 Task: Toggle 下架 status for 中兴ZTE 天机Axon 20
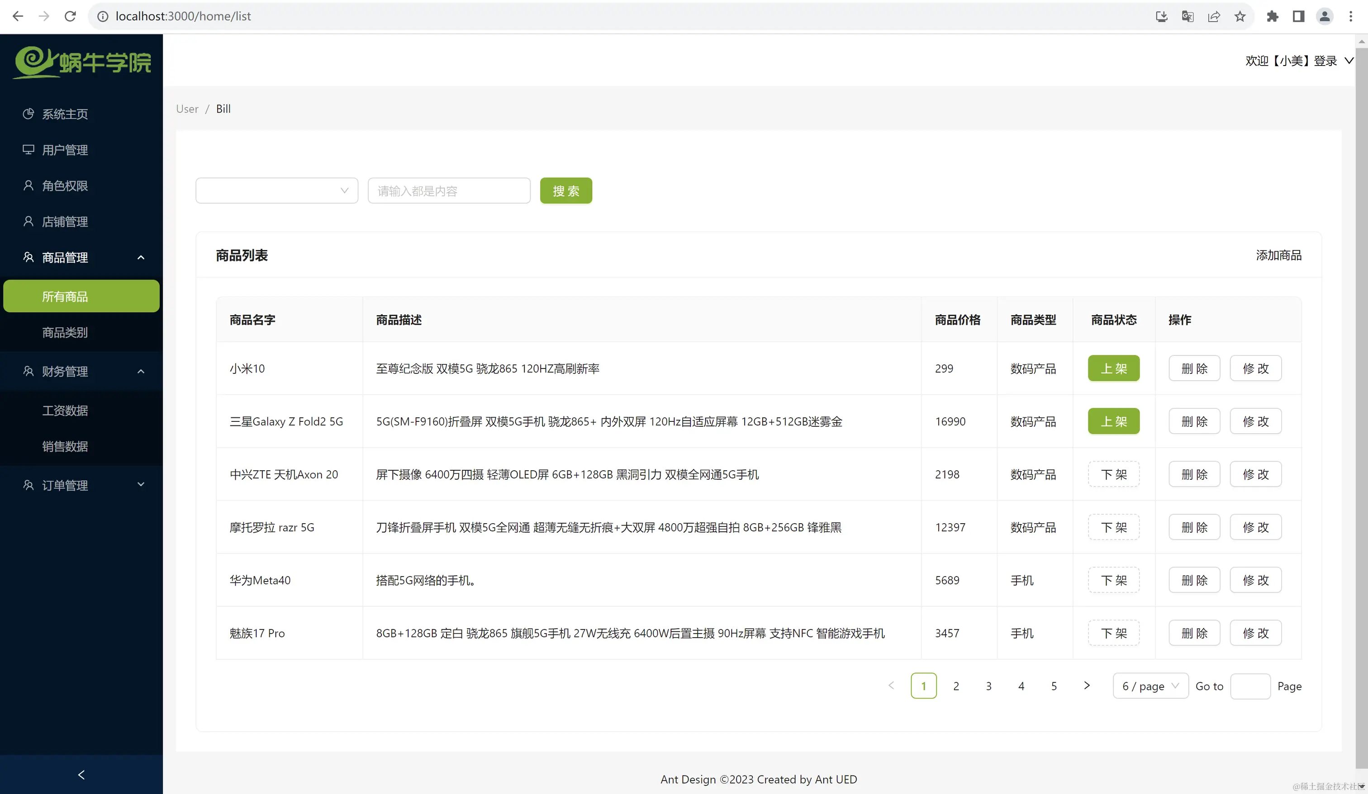pyautogui.click(x=1113, y=474)
